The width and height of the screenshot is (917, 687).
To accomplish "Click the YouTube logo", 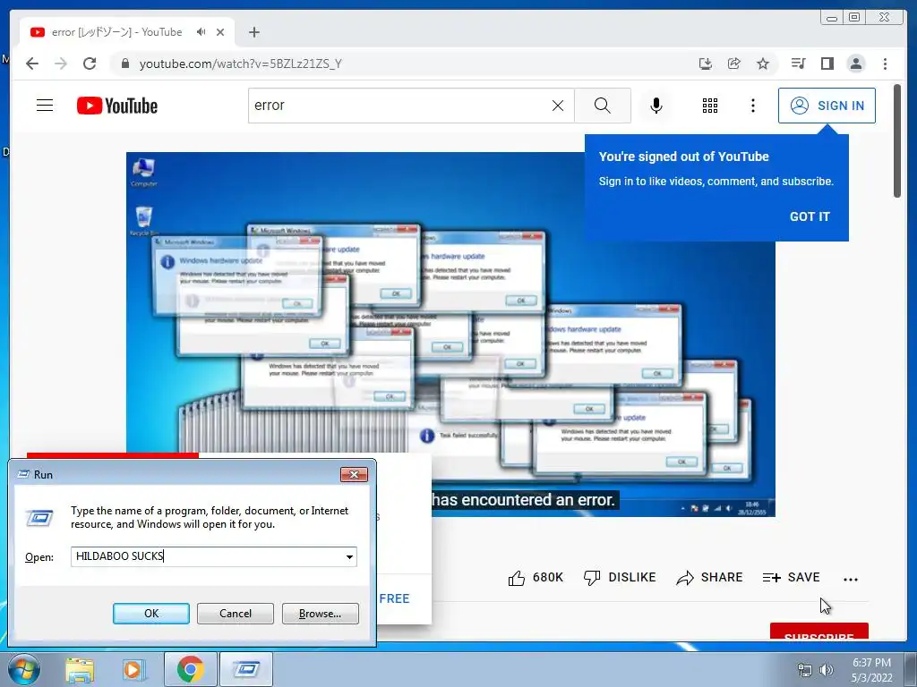I will coord(117,106).
